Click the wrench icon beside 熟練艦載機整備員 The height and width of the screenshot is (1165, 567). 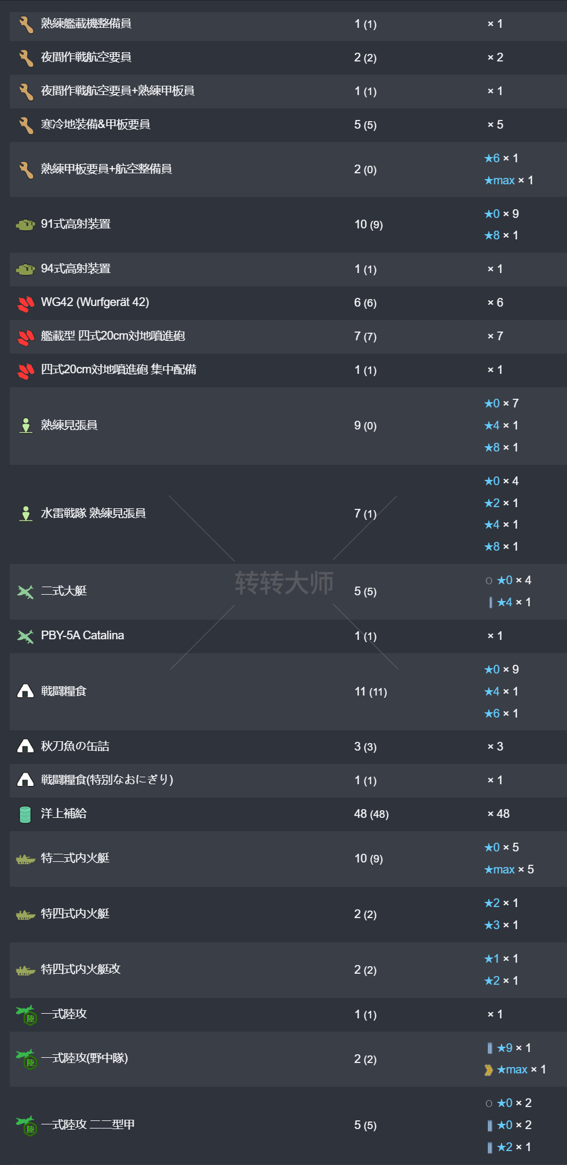(25, 24)
